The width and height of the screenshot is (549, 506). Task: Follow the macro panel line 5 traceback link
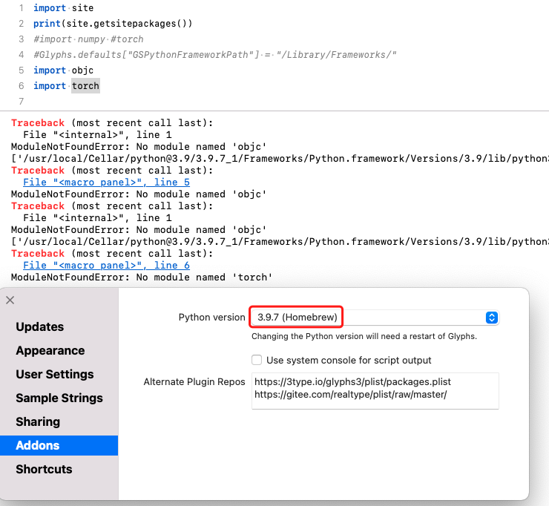(106, 183)
